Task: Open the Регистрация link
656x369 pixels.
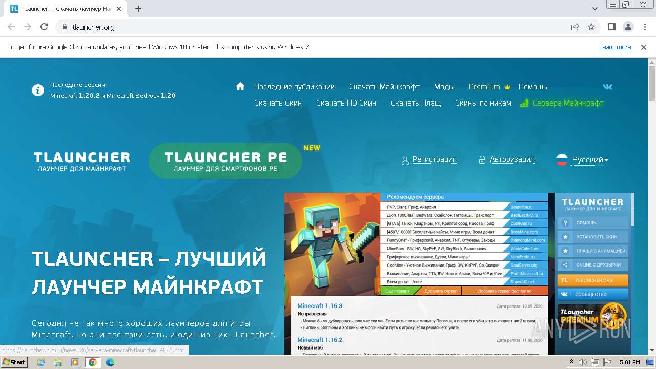Action: (x=434, y=159)
